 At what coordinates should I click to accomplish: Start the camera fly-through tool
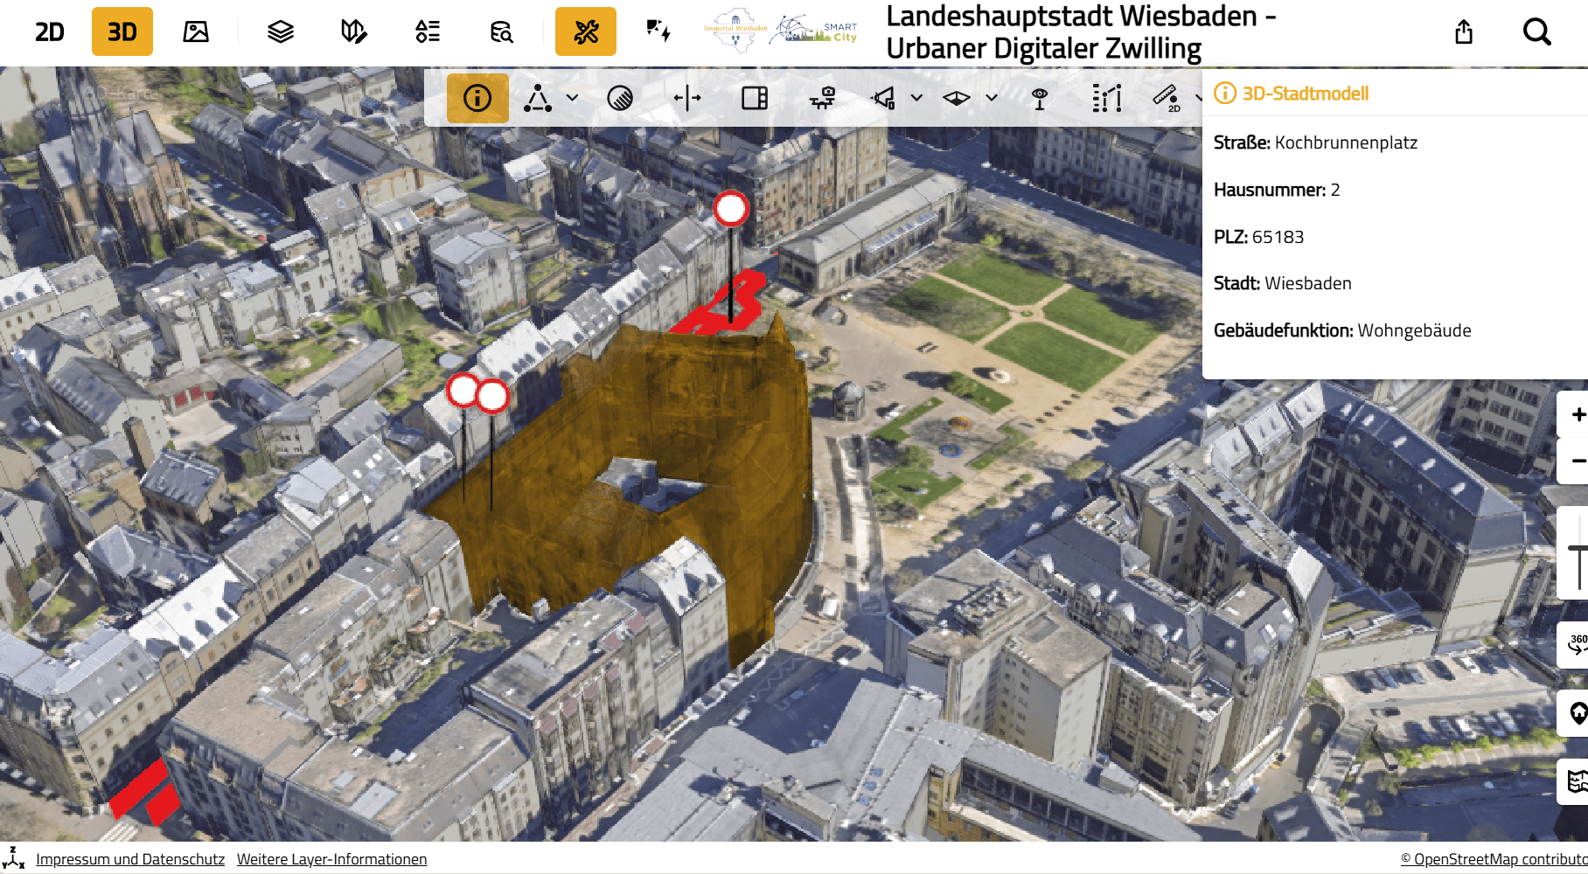[x=820, y=98]
